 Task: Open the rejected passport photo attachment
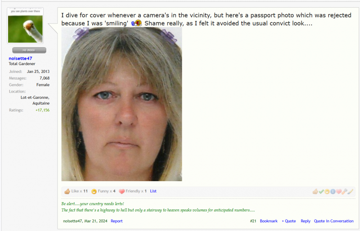coord(121,104)
